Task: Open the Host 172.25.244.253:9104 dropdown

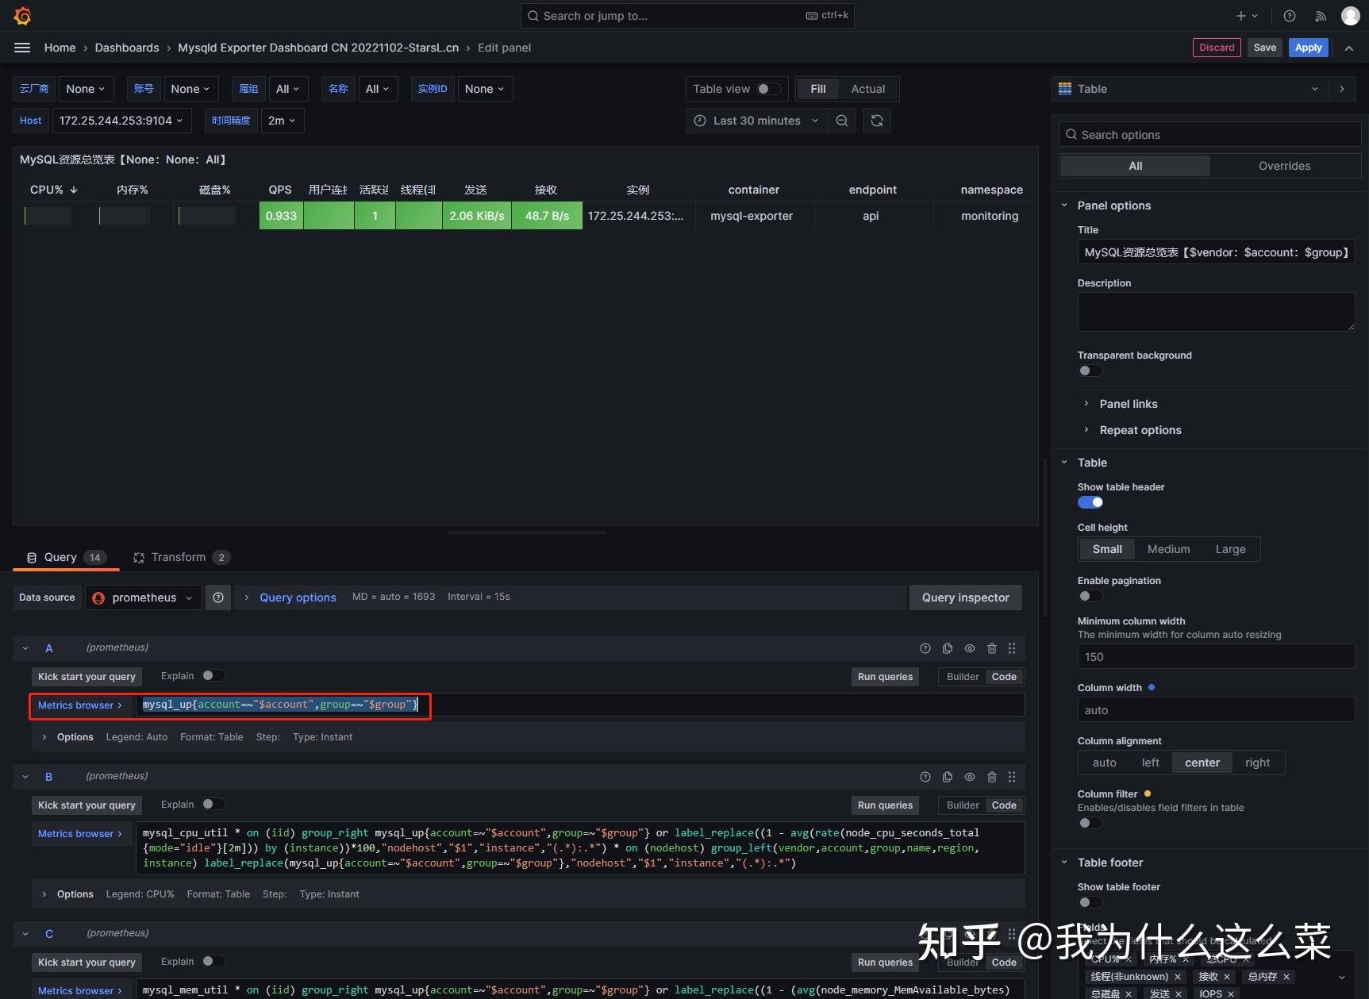Action: click(x=121, y=121)
